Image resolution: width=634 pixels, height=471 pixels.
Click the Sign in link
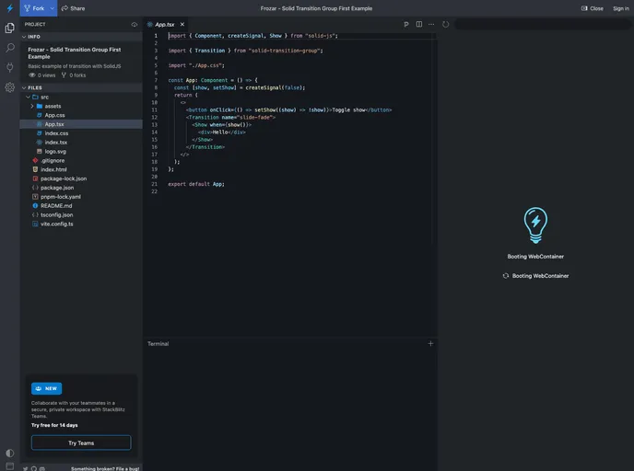click(x=621, y=8)
